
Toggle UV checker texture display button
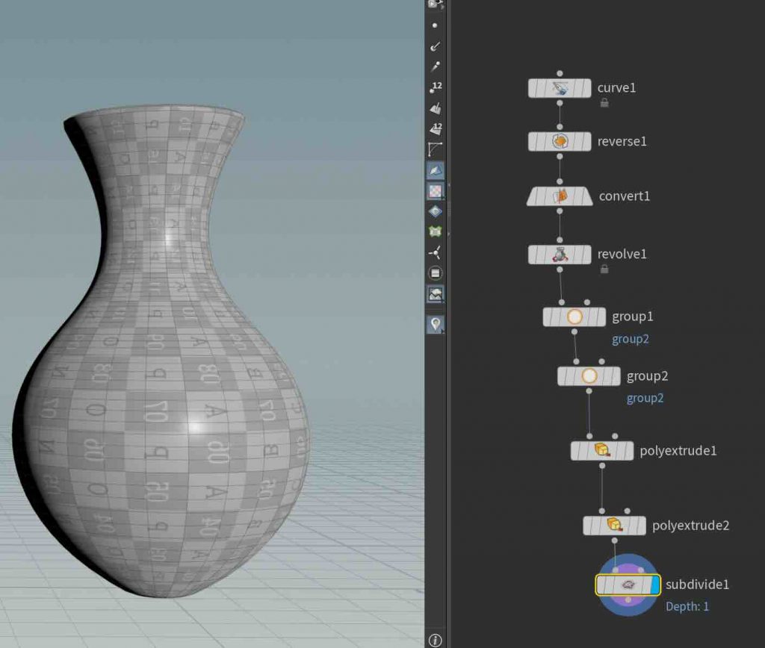pyautogui.click(x=436, y=191)
